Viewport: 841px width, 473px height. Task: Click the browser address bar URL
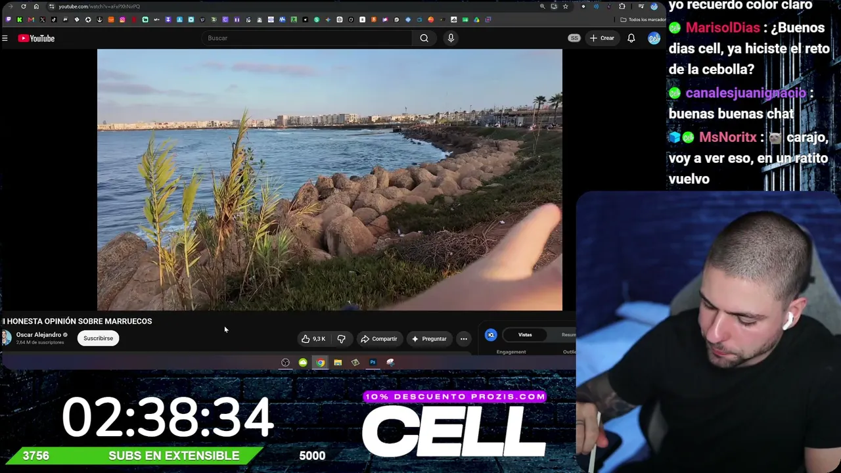(99, 7)
